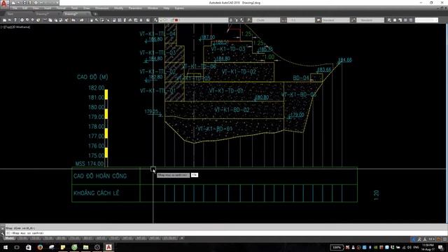448x252 pixels.
Task: Open QuickCalc calculator icon
Action: [x=141, y=20]
